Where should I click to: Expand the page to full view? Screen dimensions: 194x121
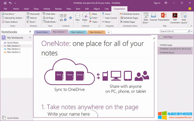(x=154, y=38)
